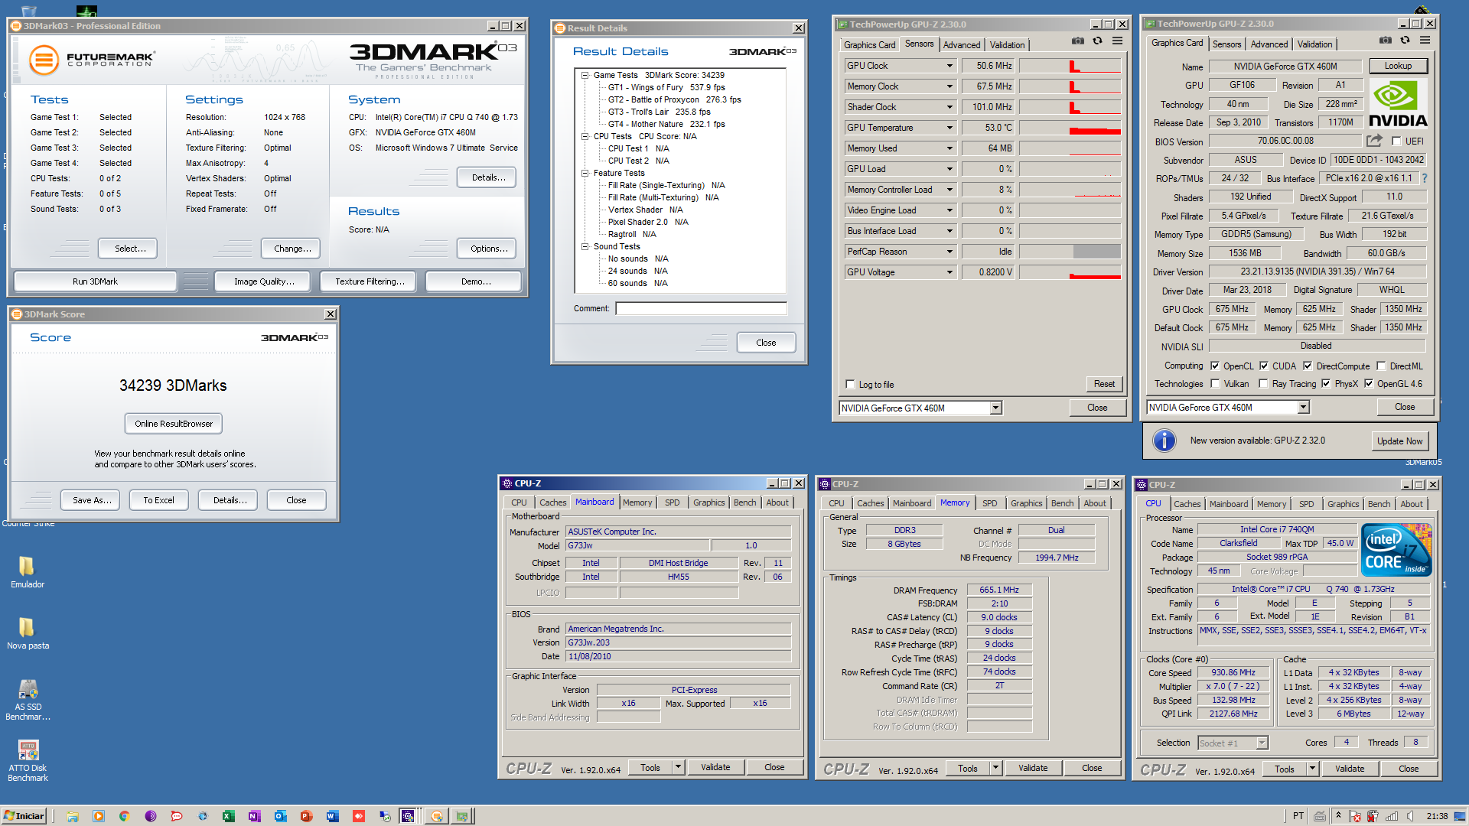The width and height of the screenshot is (1469, 826).
Task: Open Word from the taskbar
Action: coord(332,816)
